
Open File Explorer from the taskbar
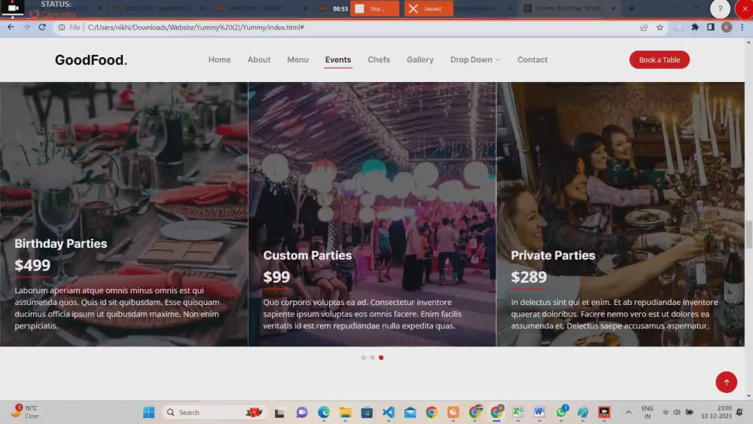346,413
